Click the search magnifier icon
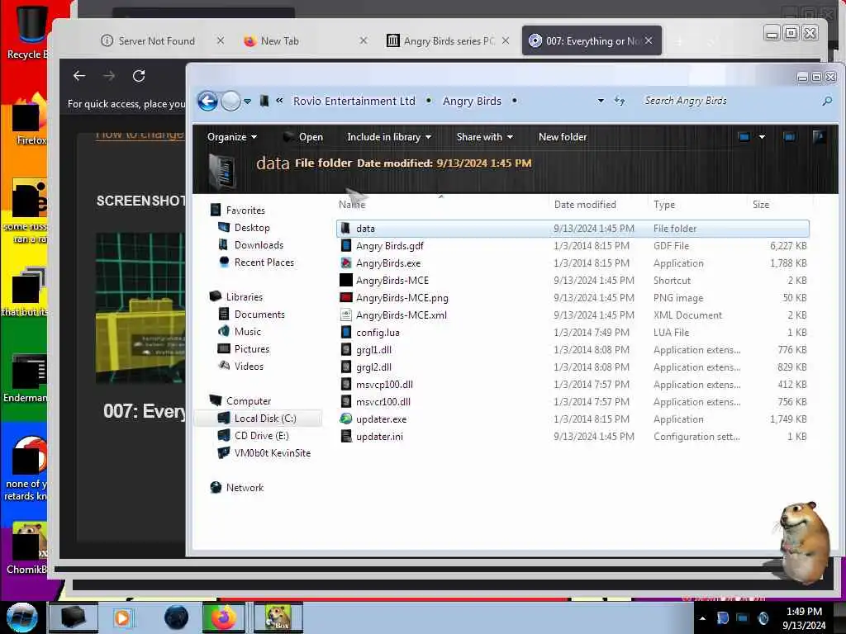846x634 pixels. pos(826,101)
